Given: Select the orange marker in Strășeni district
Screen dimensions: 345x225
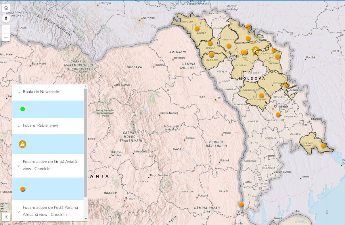Looking at the screenshot, I should 261,95.
